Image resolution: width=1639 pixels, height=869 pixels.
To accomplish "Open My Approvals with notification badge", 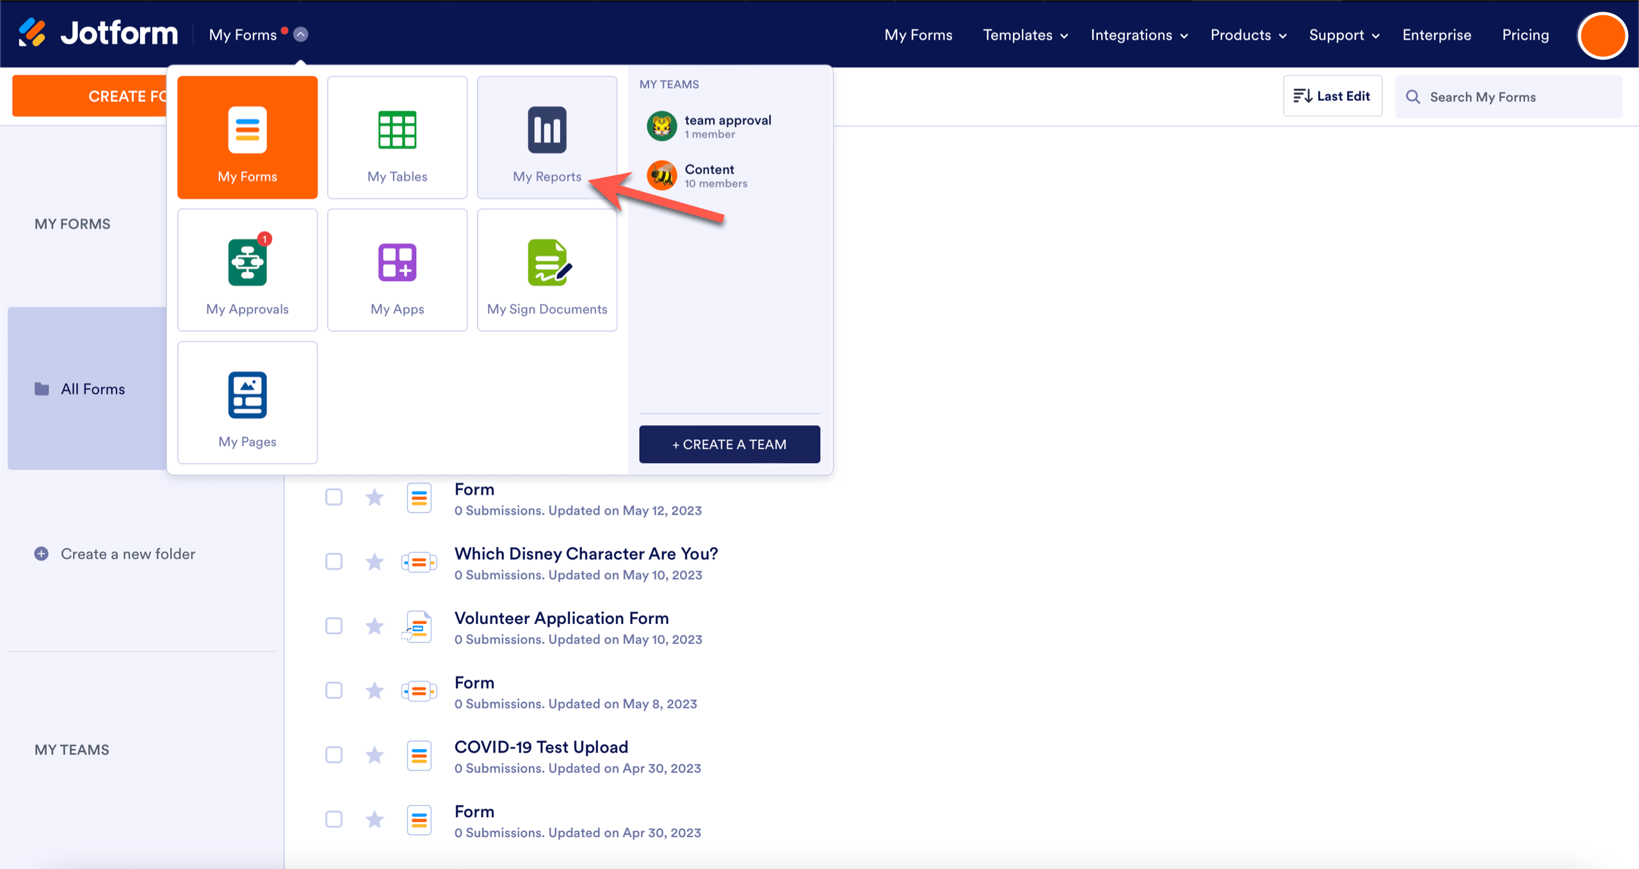I will point(247,270).
